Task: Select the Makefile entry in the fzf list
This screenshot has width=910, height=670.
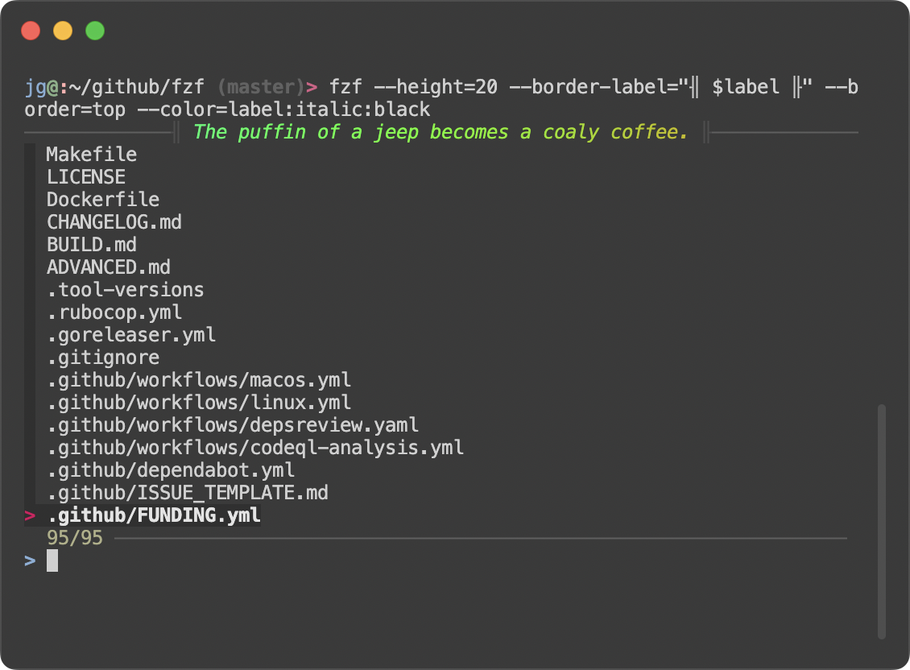Action: pyautogui.click(x=91, y=154)
